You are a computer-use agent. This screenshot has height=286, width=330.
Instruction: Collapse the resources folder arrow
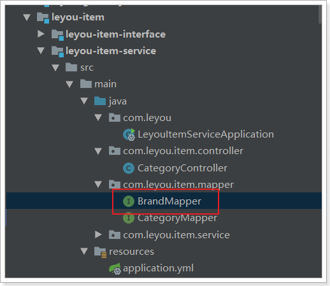(84, 251)
